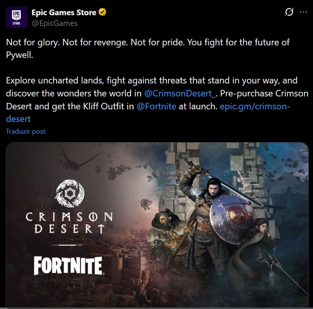
Task: Open the three-dot more options menu
Action: click(x=303, y=12)
